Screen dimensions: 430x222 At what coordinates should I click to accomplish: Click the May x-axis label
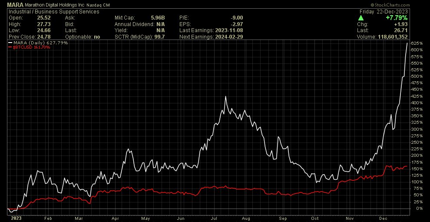click(x=146, y=219)
